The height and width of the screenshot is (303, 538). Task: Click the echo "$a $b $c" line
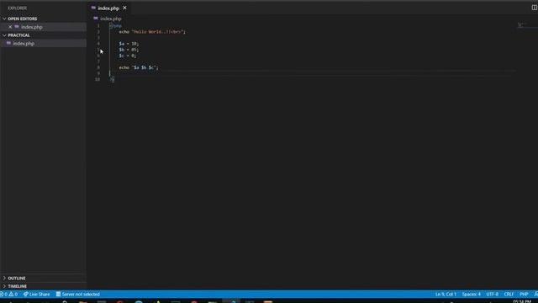(x=139, y=67)
